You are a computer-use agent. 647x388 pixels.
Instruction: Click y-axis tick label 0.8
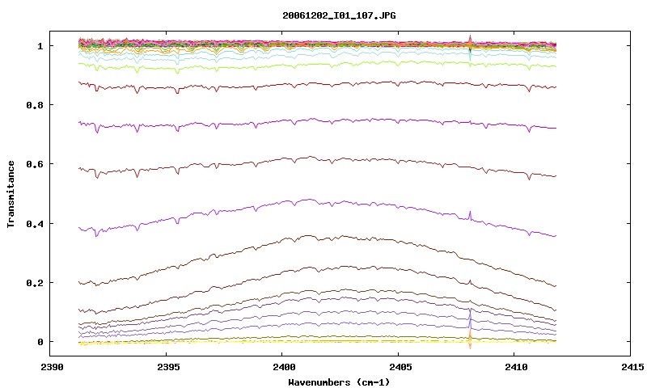(35, 105)
